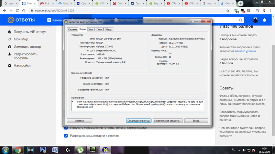Click the address bar URL
The height and width of the screenshot is (154, 275).
pyautogui.click(x=55, y=11)
